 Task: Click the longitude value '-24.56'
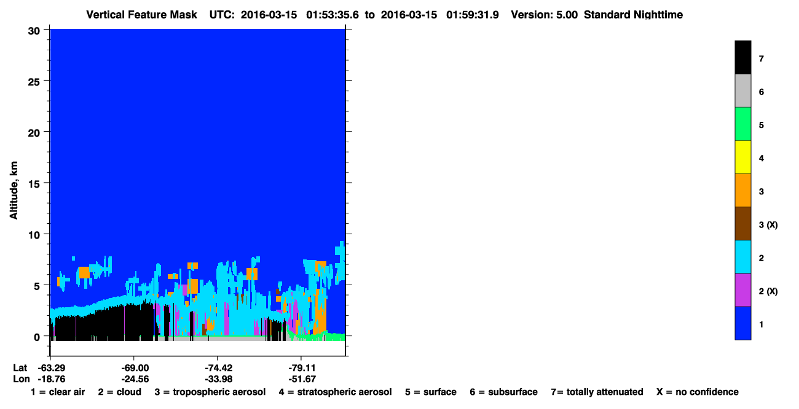(x=135, y=379)
